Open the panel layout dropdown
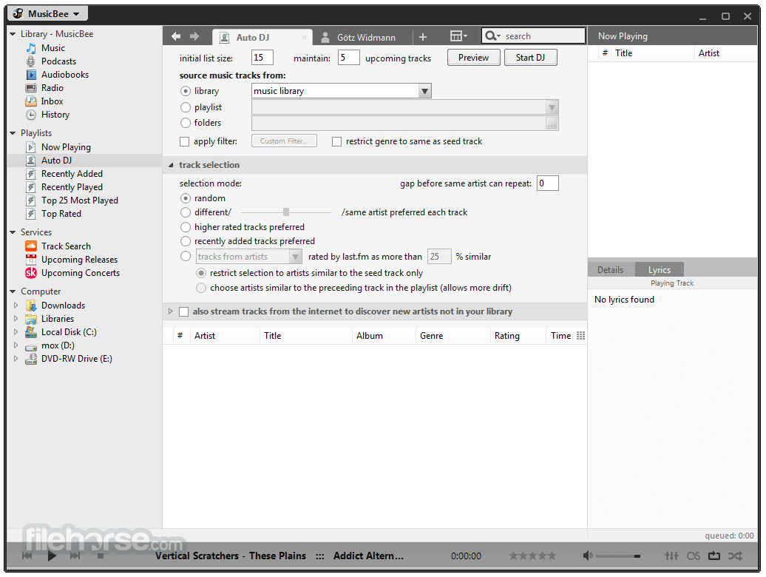Viewport: 766px width, 577px height. click(x=458, y=36)
